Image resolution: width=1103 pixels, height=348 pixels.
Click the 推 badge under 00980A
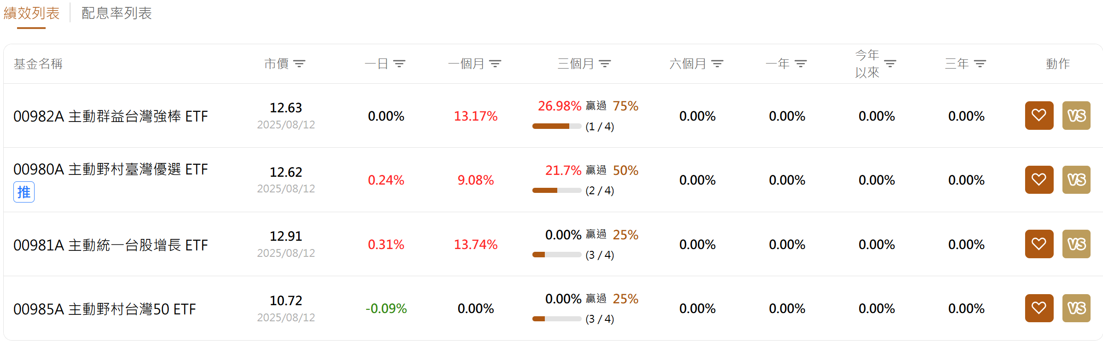24,192
